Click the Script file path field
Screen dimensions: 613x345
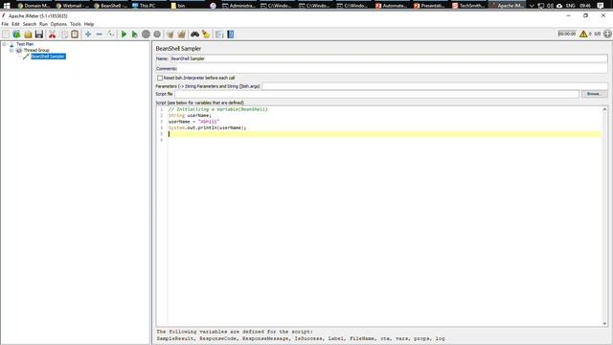[376, 94]
